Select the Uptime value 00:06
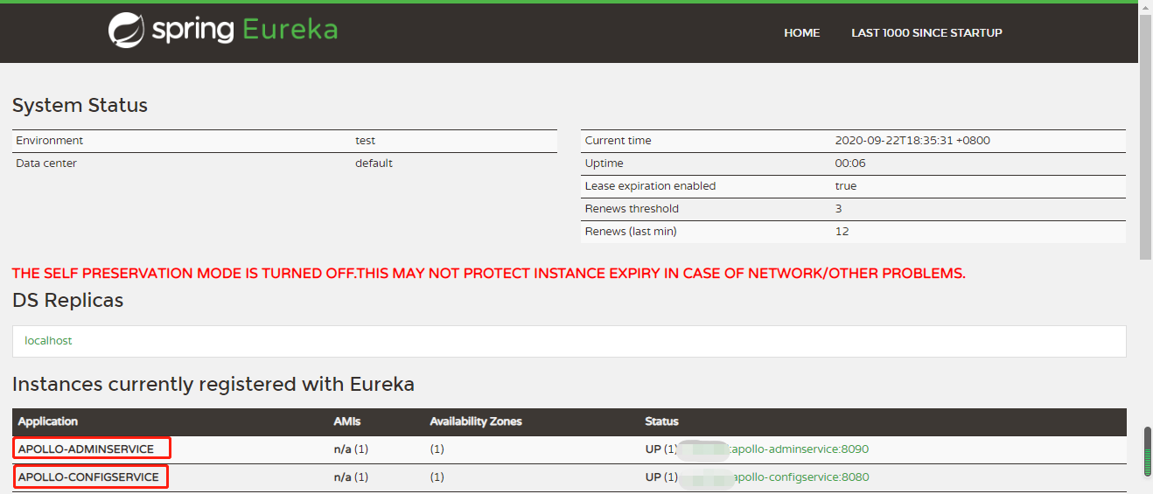 (x=850, y=164)
